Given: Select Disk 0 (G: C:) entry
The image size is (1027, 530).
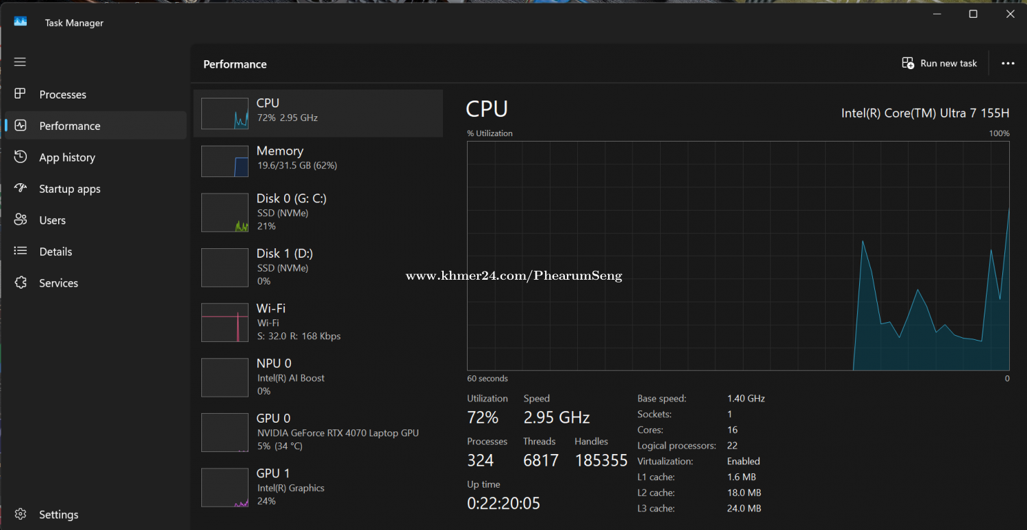Looking at the screenshot, I should (318, 212).
